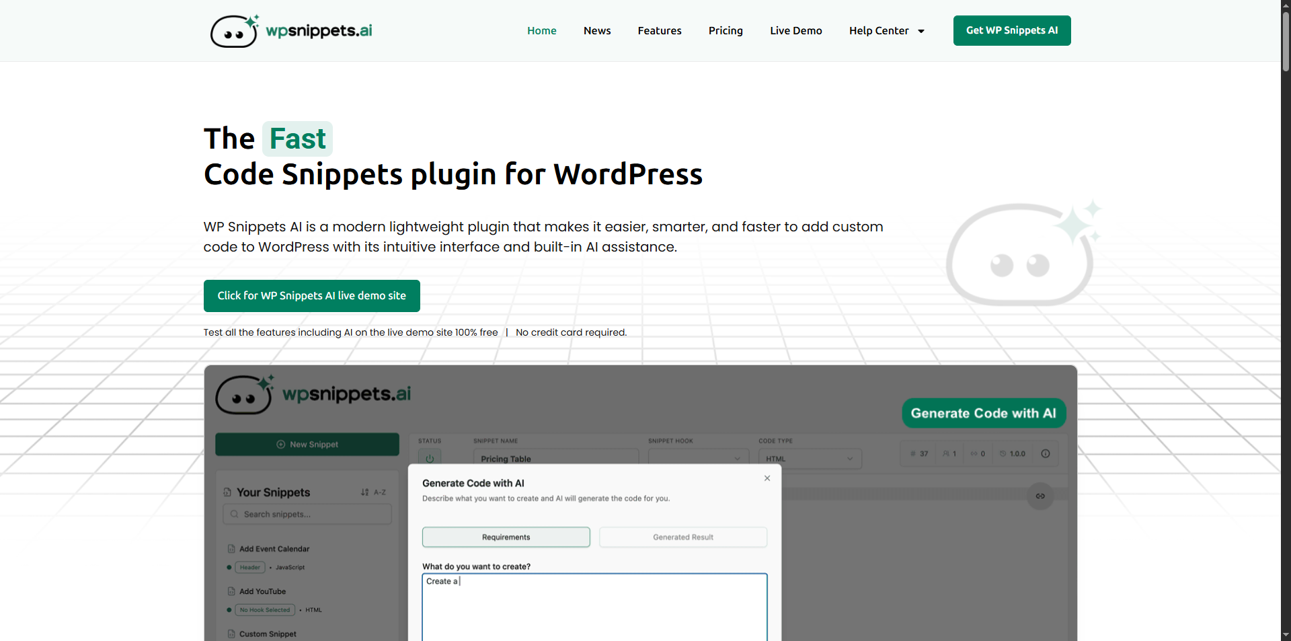The width and height of the screenshot is (1291, 641).
Task: Click the user count icon showing 1
Action: (946, 454)
